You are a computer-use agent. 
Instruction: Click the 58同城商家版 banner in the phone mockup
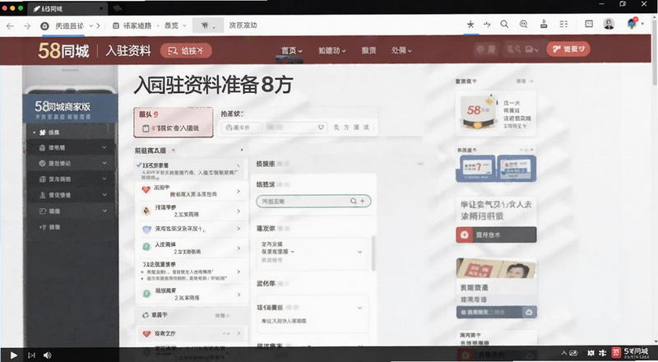point(70,109)
